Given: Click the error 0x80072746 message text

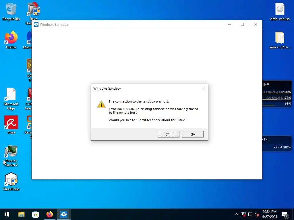Looking at the screenshot, I should (x=153, y=111).
